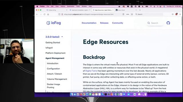Click the Pocket save icon in the toolbar
This screenshot has height=102, width=183.
coord(173,14)
